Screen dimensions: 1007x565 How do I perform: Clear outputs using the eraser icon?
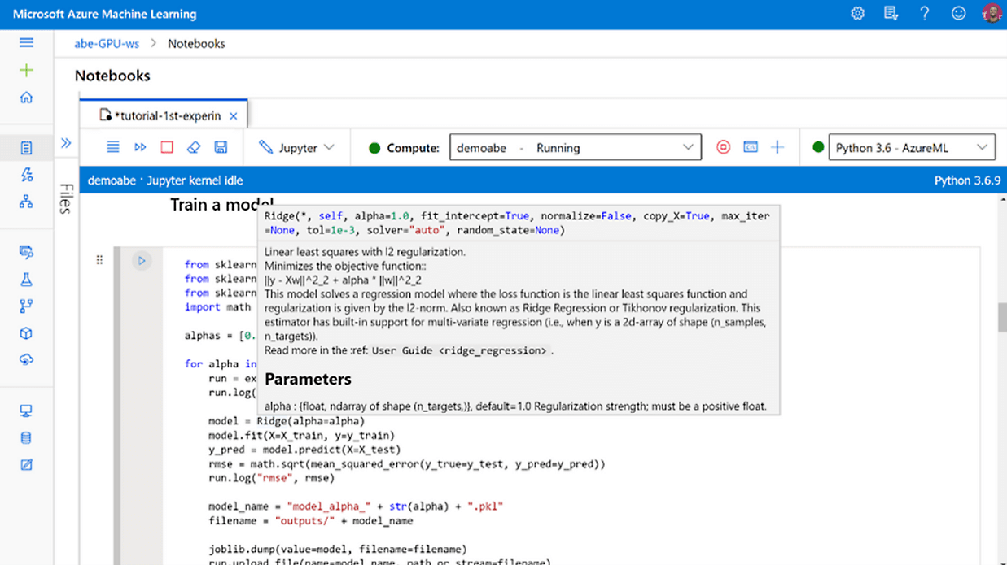(194, 147)
